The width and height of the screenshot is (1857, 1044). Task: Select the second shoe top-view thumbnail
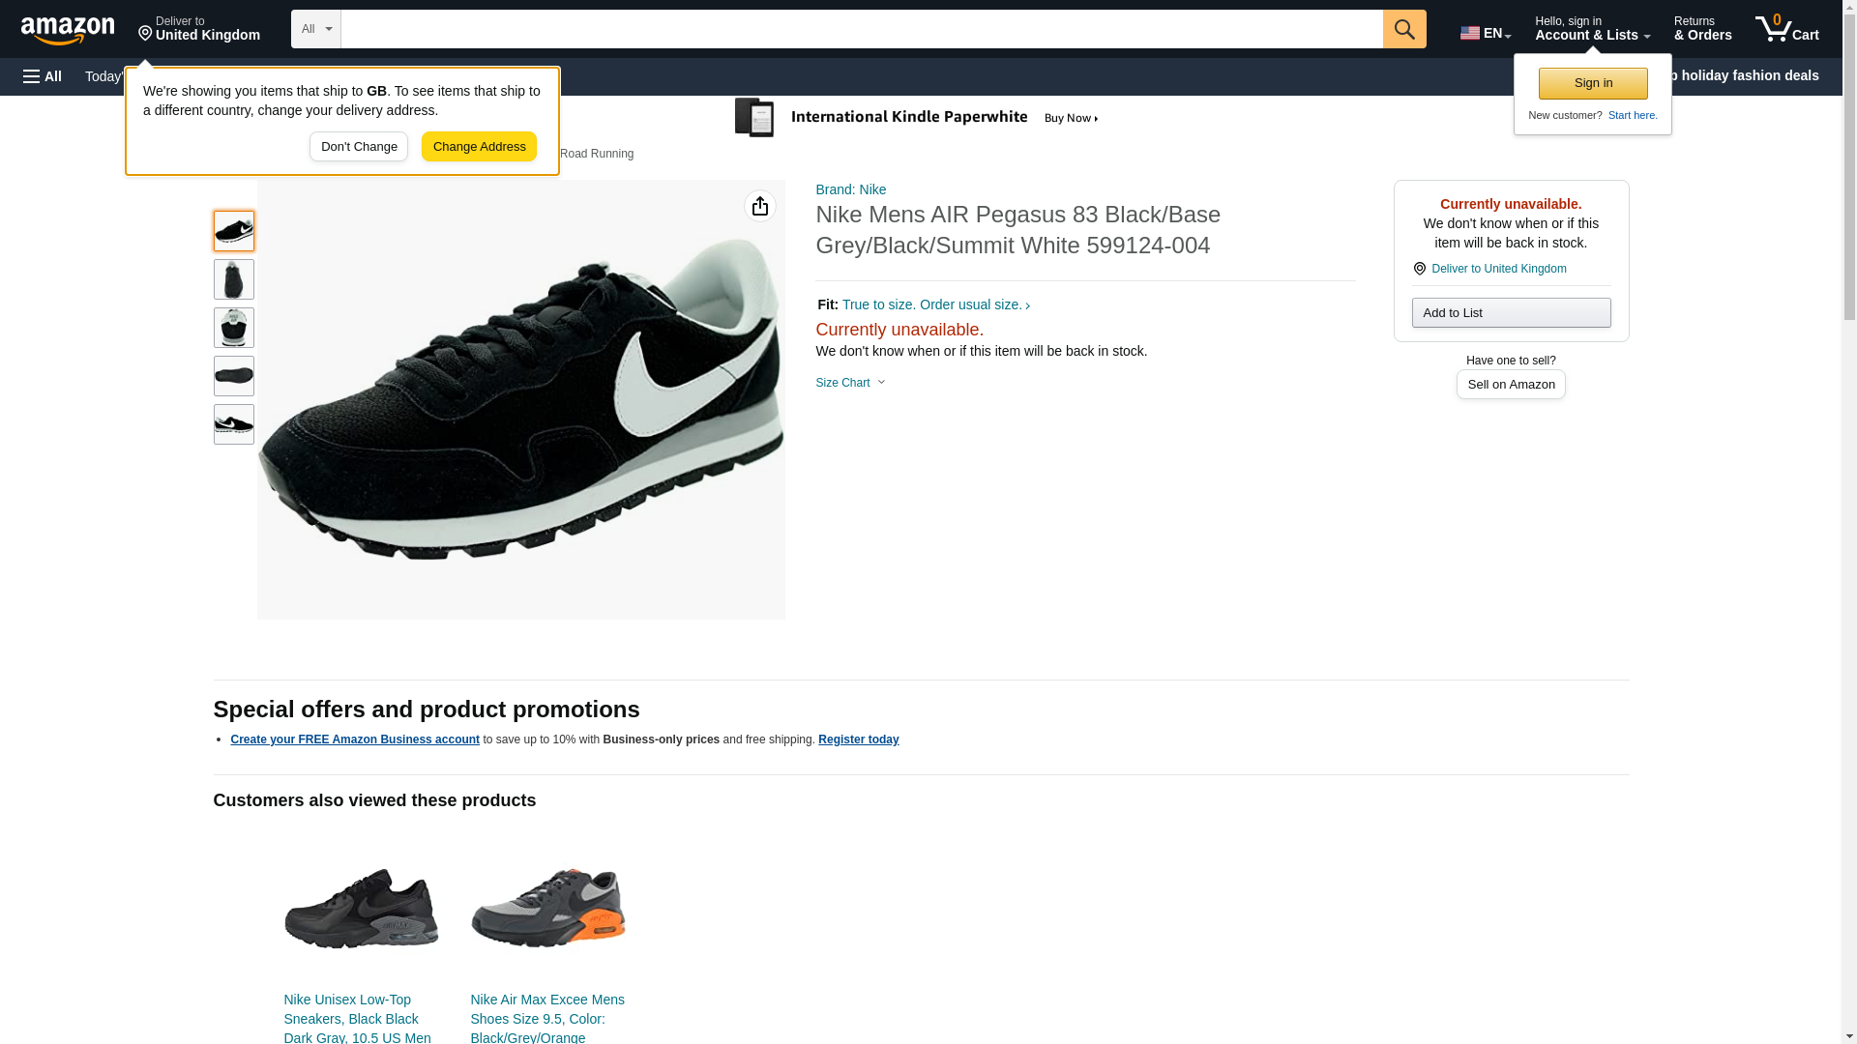click(233, 279)
